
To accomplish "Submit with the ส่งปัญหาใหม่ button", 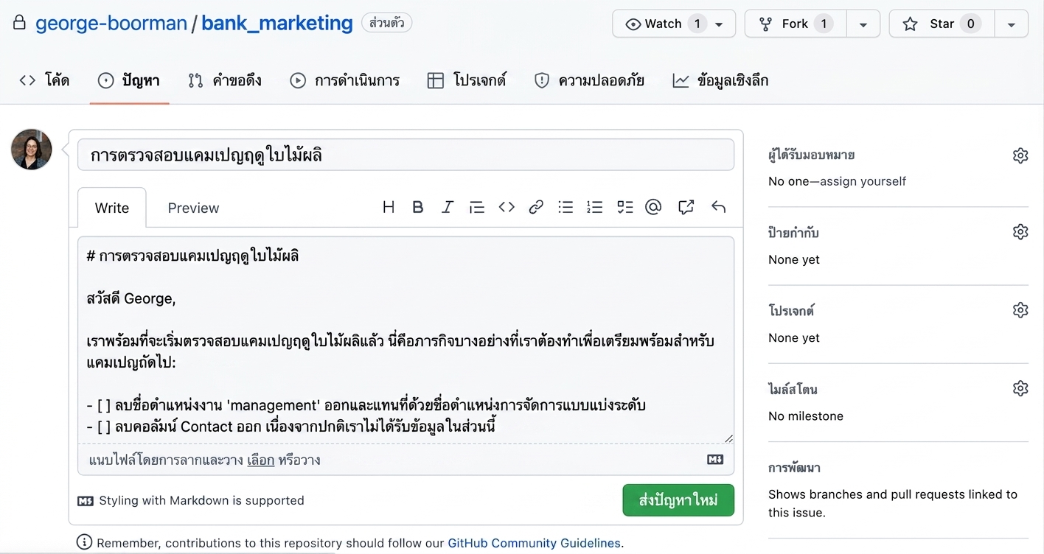I will coord(678,500).
